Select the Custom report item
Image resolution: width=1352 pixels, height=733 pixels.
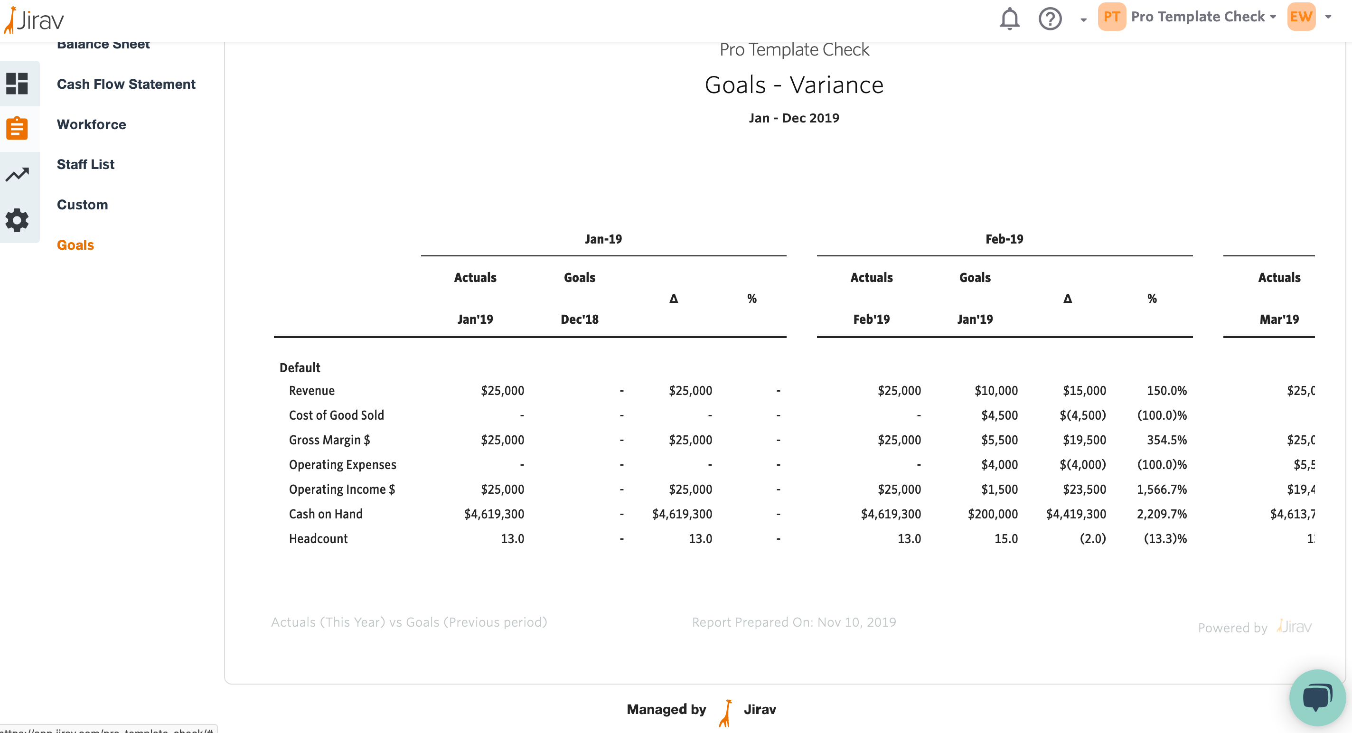[83, 205]
